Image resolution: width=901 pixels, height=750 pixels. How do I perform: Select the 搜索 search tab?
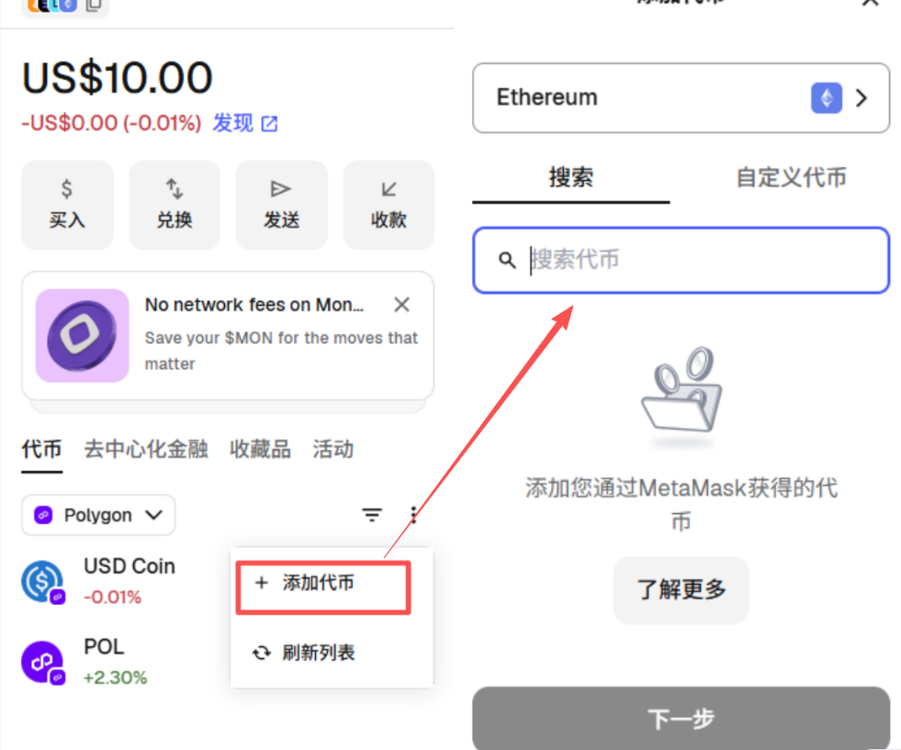click(x=570, y=177)
